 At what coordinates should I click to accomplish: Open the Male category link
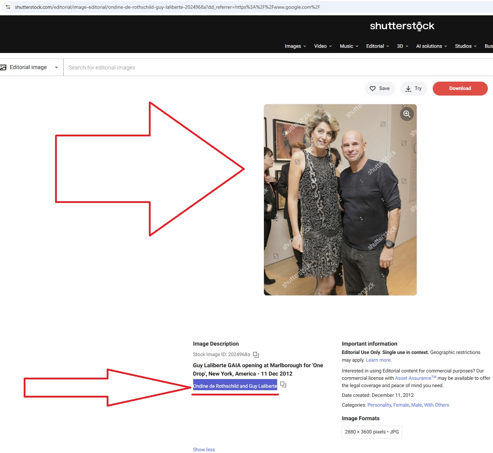click(x=417, y=405)
